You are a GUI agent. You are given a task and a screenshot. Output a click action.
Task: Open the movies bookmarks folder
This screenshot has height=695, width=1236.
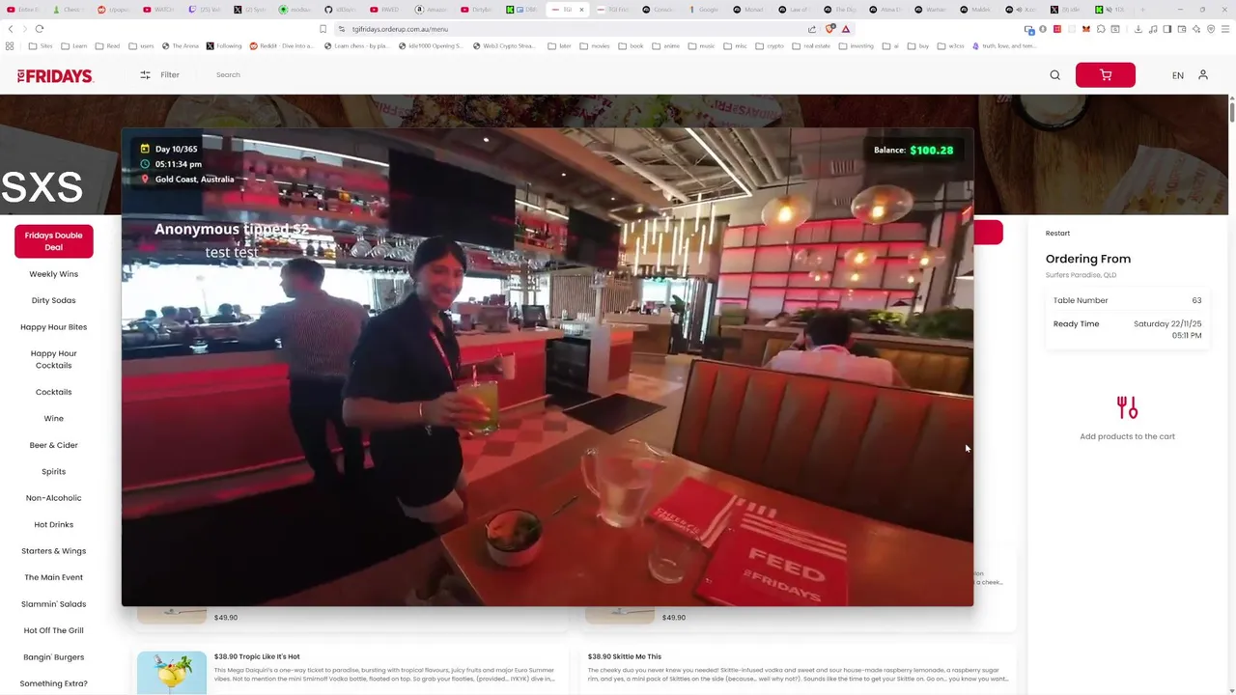594,45
